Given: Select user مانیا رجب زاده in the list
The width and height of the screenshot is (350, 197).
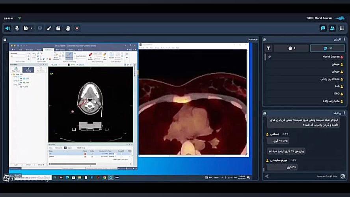Looking at the screenshot, I should (x=333, y=101).
